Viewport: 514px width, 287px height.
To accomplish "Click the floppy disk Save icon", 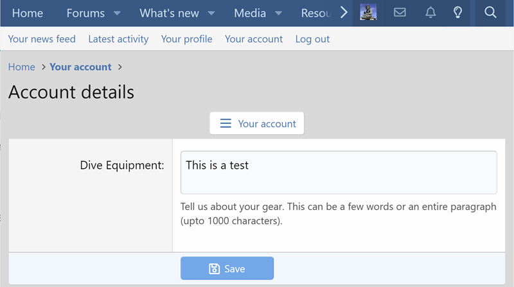I will point(215,268).
